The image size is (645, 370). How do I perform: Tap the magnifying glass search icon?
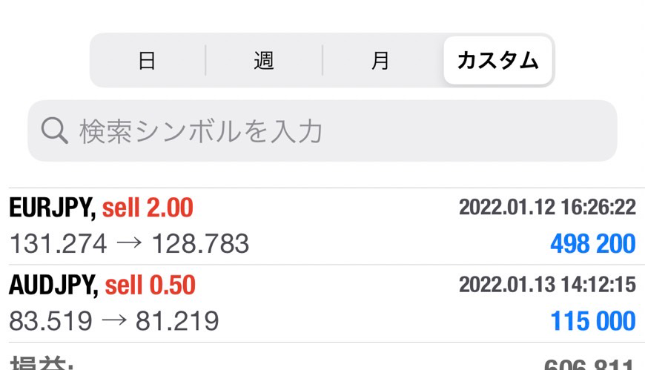pyautogui.click(x=54, y=131)
